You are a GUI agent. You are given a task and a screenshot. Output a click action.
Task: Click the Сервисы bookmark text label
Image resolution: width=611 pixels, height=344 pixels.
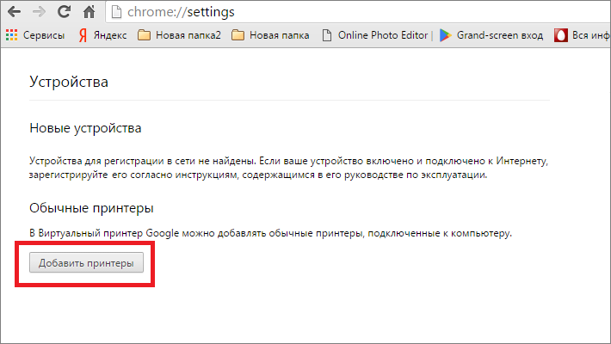(x=43, y=35)
